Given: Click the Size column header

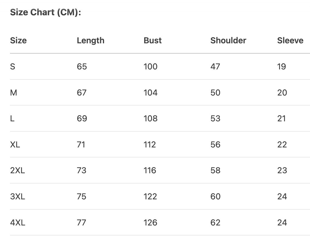Looking at the screenshot, I should coord(18,41).
